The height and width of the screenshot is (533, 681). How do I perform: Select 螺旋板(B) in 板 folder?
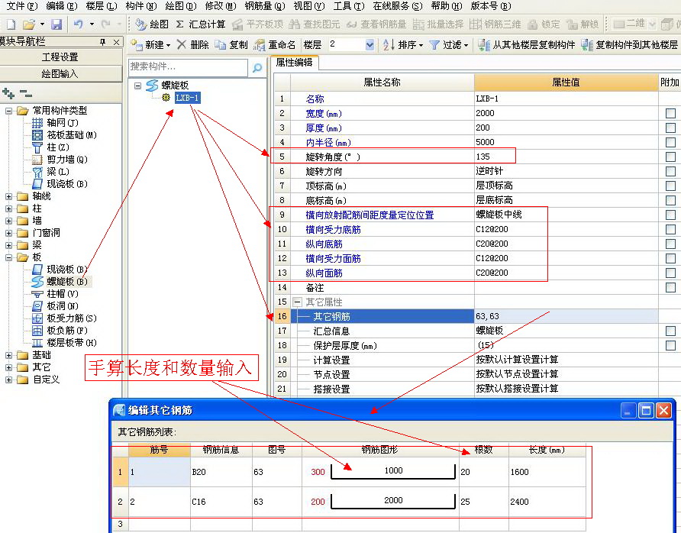(61, 282)
